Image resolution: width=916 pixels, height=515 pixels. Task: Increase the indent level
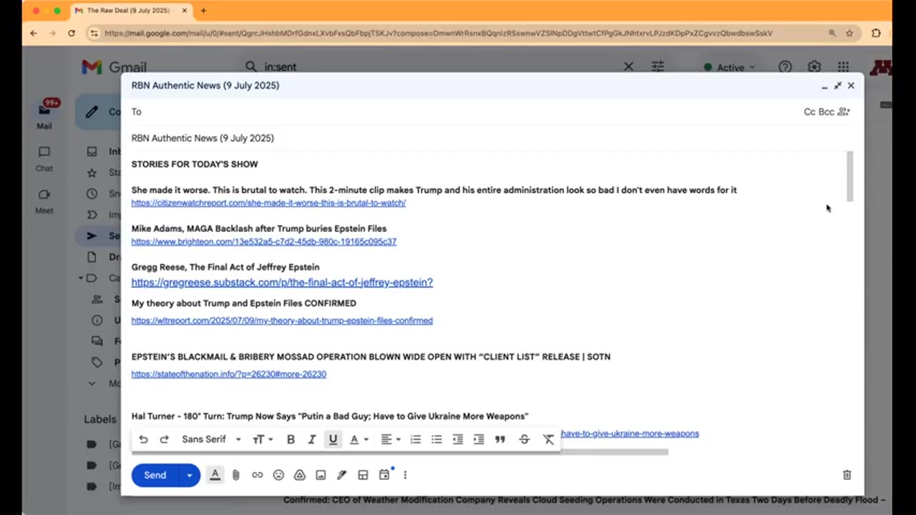(x=479, y=439)
